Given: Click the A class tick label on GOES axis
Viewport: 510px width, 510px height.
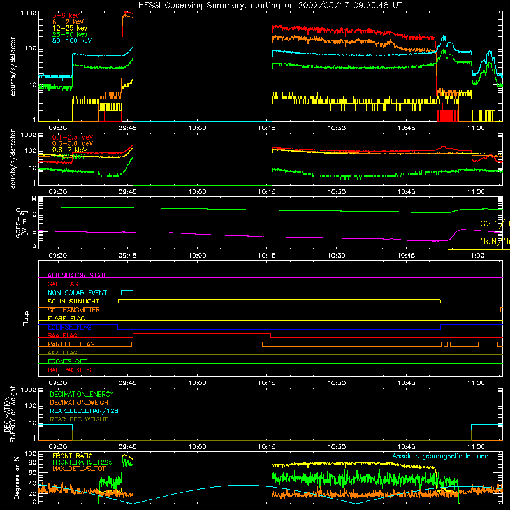Looking at the screenshot, I should [x=34, y=247].
